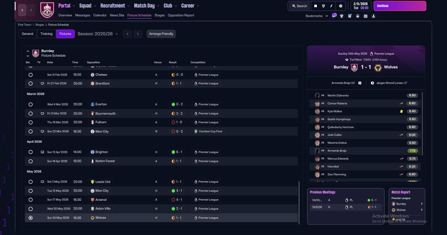Click the tactics board icon in bookmarks bar
Viewport: 447px width, 235px height.
[350, 16]
